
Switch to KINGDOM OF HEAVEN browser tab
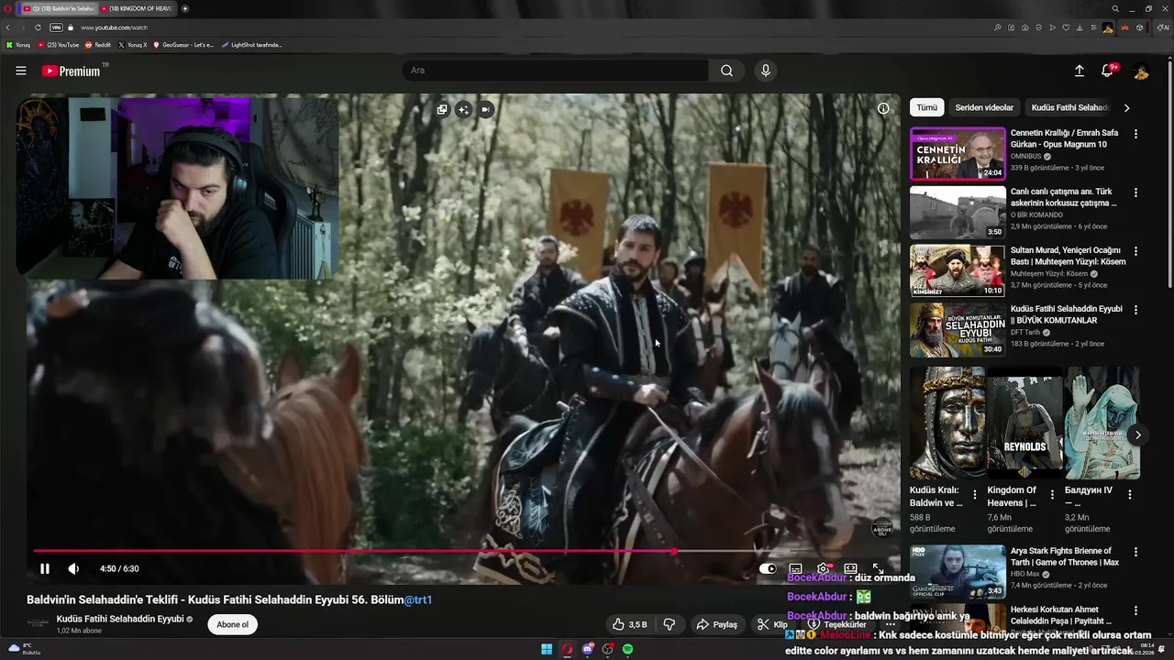pos(136,8)
